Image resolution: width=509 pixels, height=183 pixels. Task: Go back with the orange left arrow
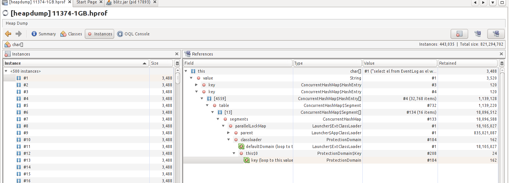pyautogui.click(x=8, y=34)
